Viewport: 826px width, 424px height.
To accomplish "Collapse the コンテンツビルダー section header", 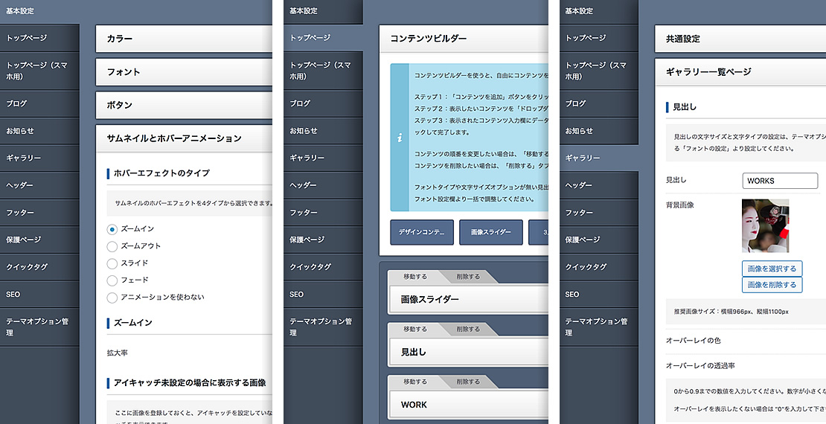I will (x=464, y=39).
